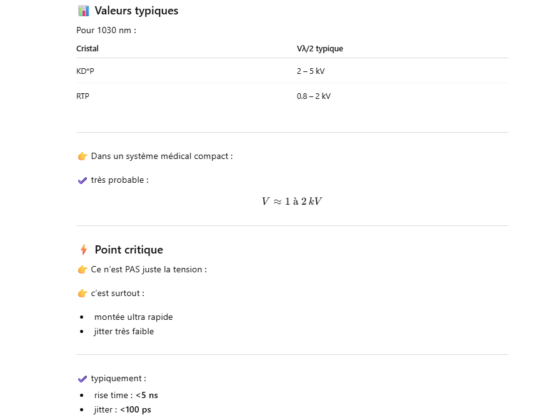Click the pointing hand before Dans un système
This screenshot has width=549, height=415.
coord(83,156)
